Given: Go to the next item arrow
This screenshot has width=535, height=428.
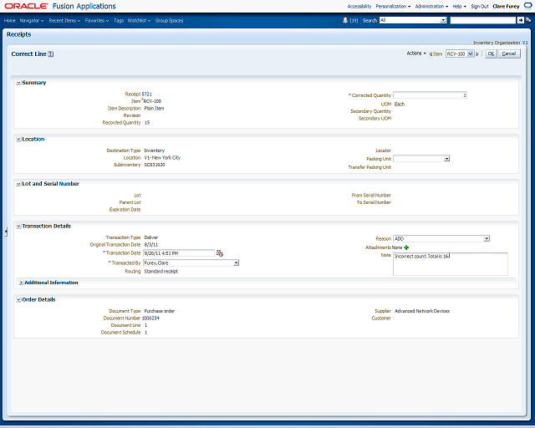Looking at the screenshot, I should 479,53.
